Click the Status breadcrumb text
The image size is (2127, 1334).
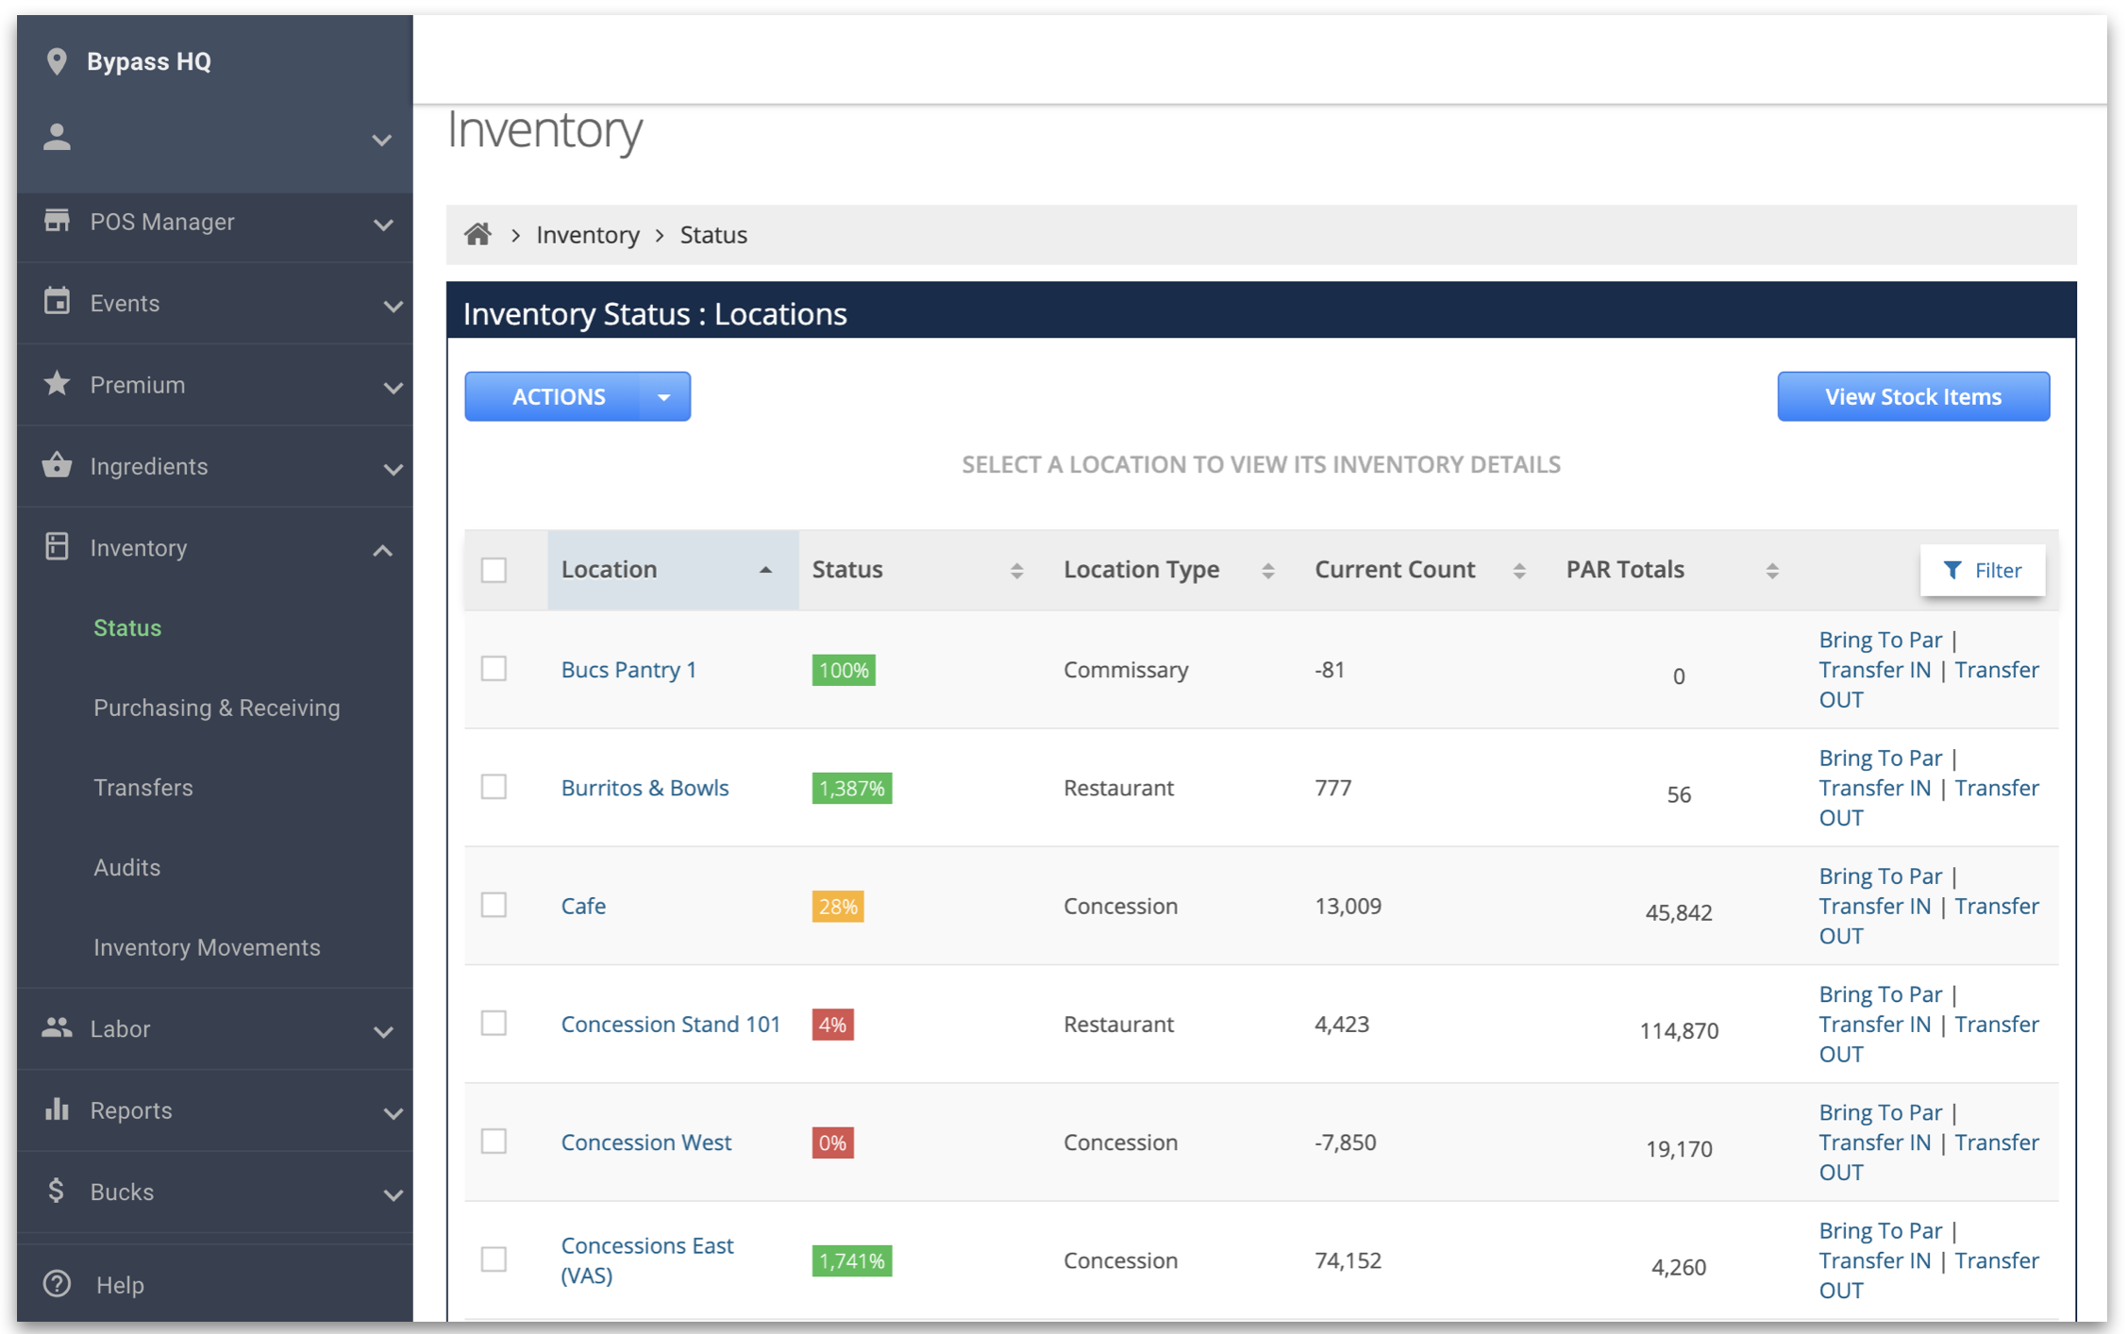[713, 234]
